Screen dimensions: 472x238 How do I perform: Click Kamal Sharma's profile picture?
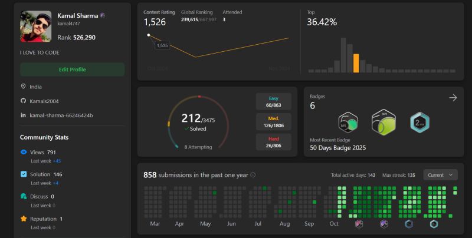[35, 26]
